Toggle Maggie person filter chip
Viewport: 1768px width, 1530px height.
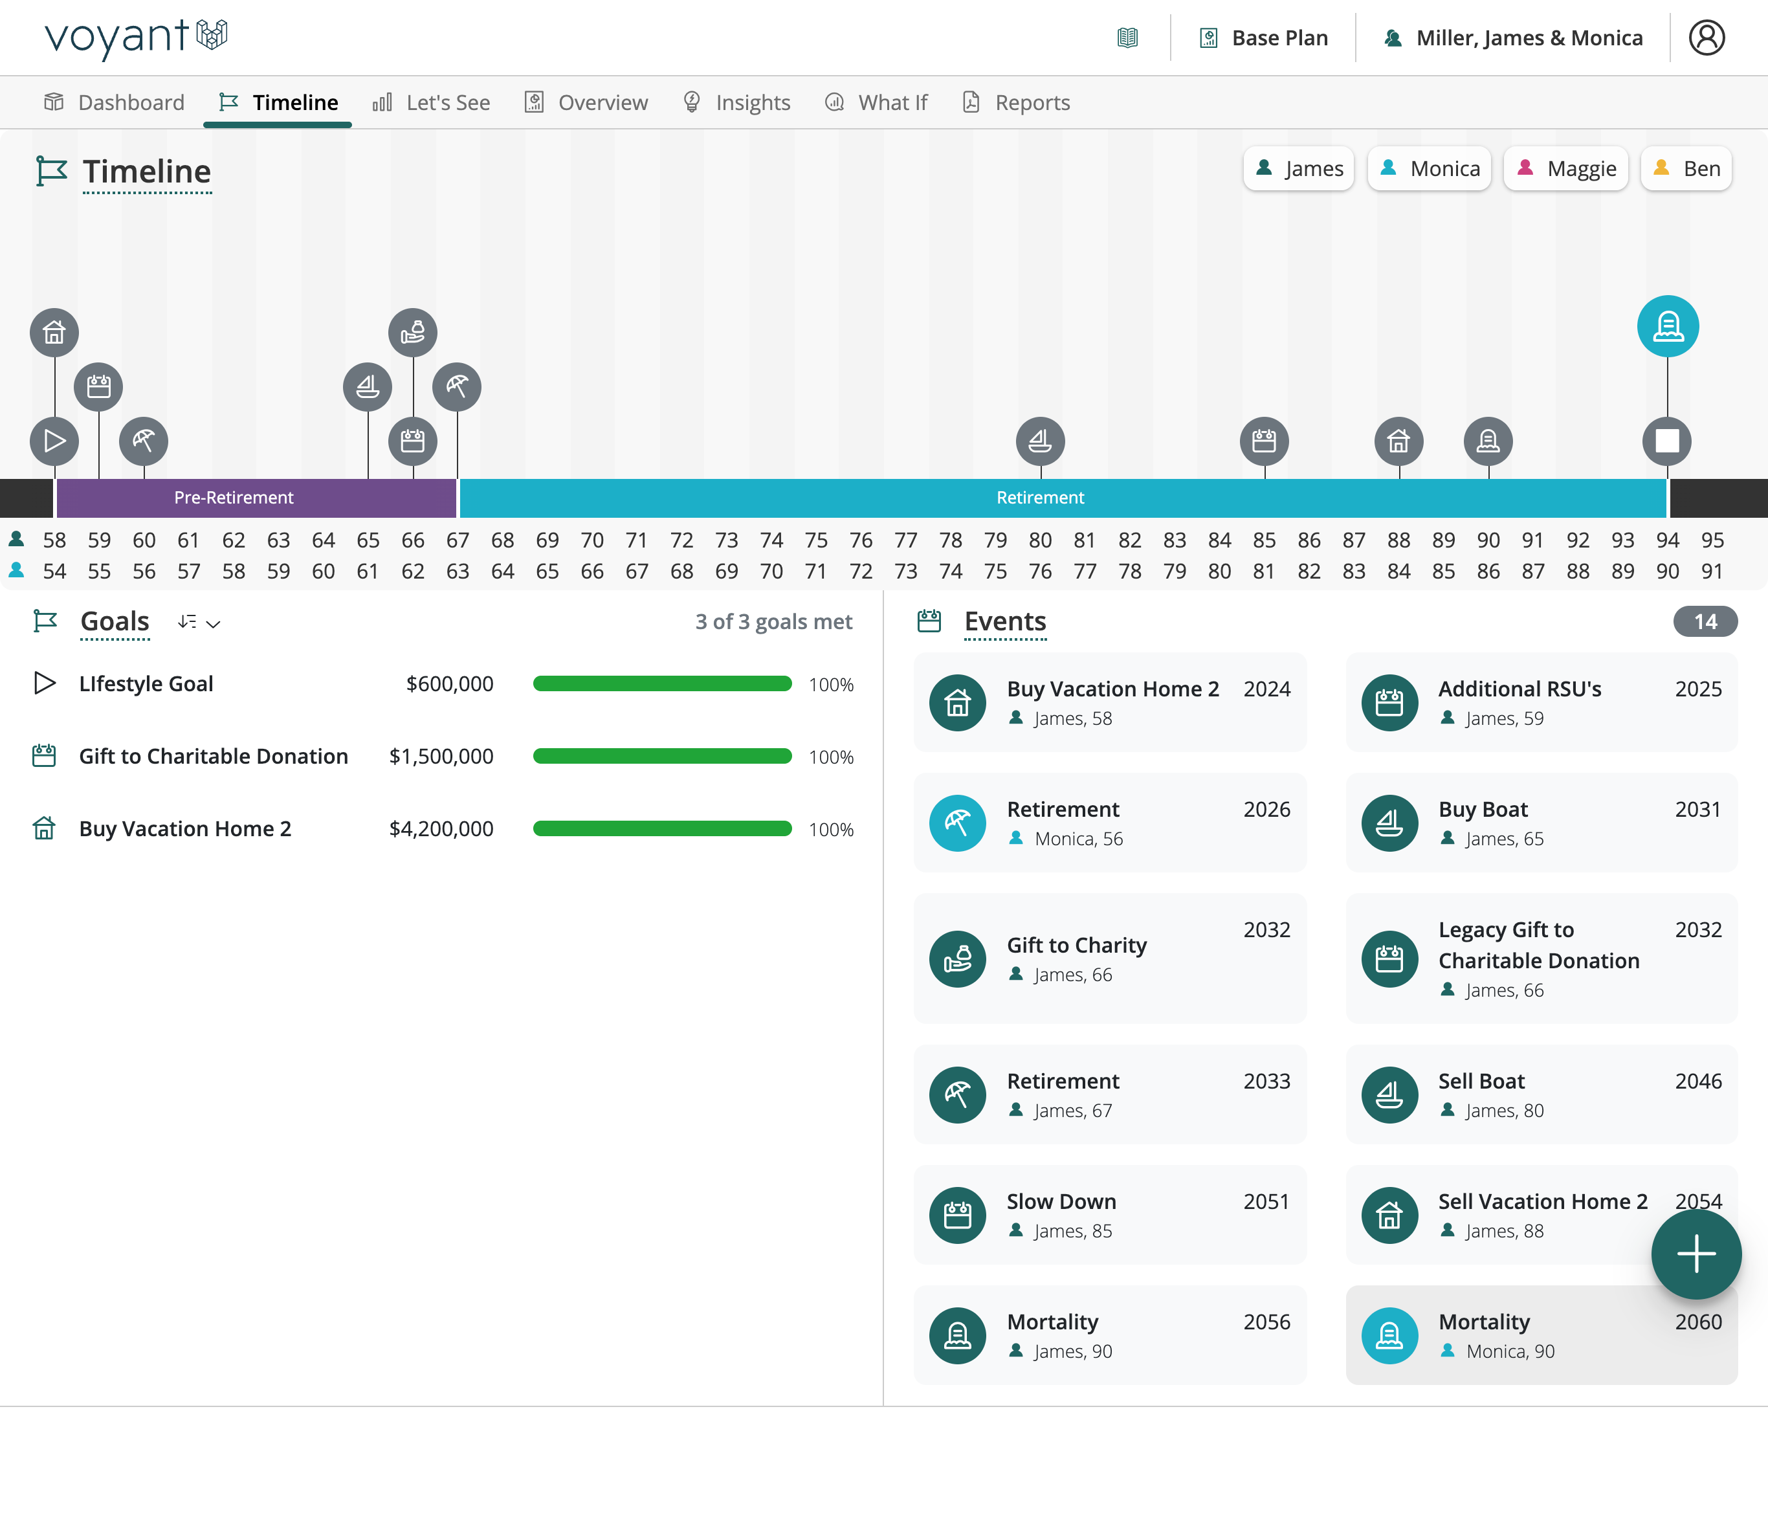(1565, 168)
